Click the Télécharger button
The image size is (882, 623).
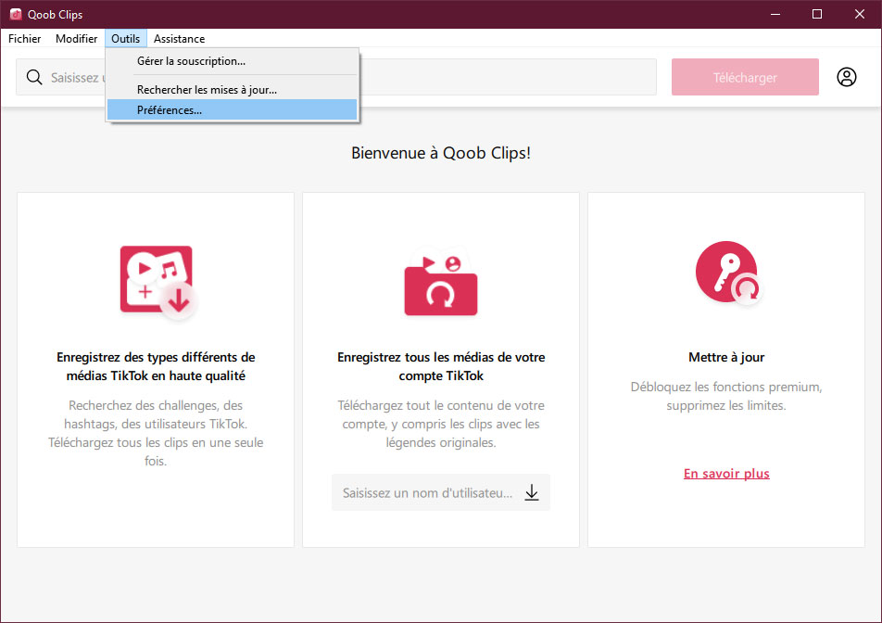(x=745, y=77)
